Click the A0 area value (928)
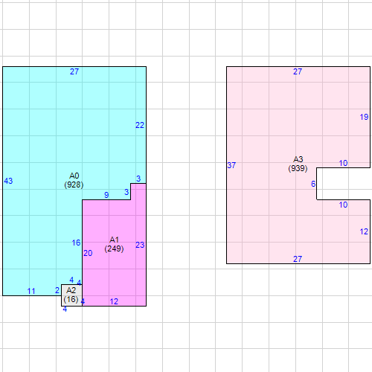The image size is (372, 372). (74, 185)
